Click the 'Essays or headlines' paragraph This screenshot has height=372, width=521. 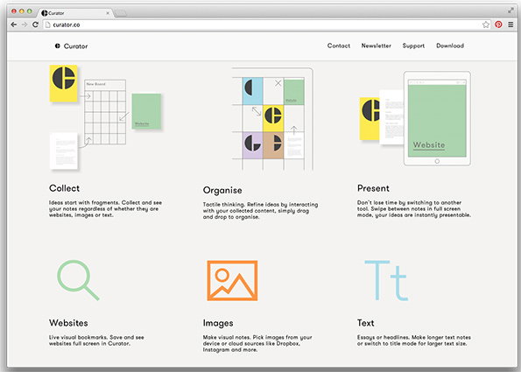[x=414, y=340]
